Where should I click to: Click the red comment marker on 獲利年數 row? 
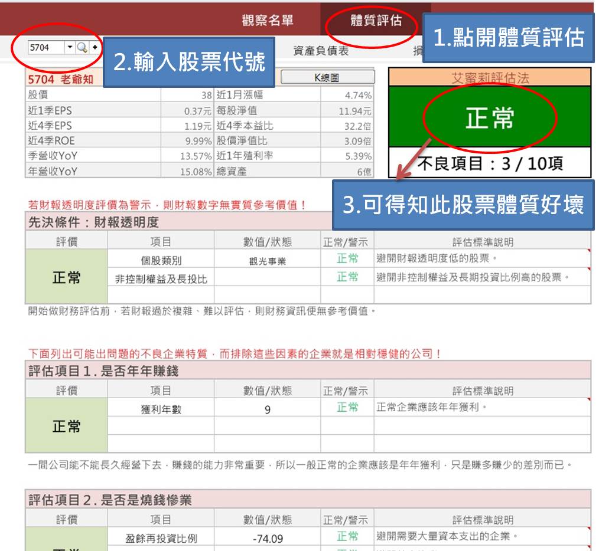(588, 401)
